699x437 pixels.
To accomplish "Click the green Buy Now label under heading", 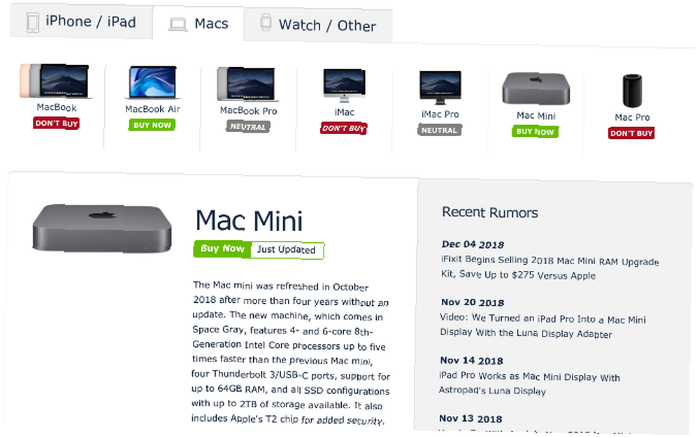I will [x=222, y=249].
